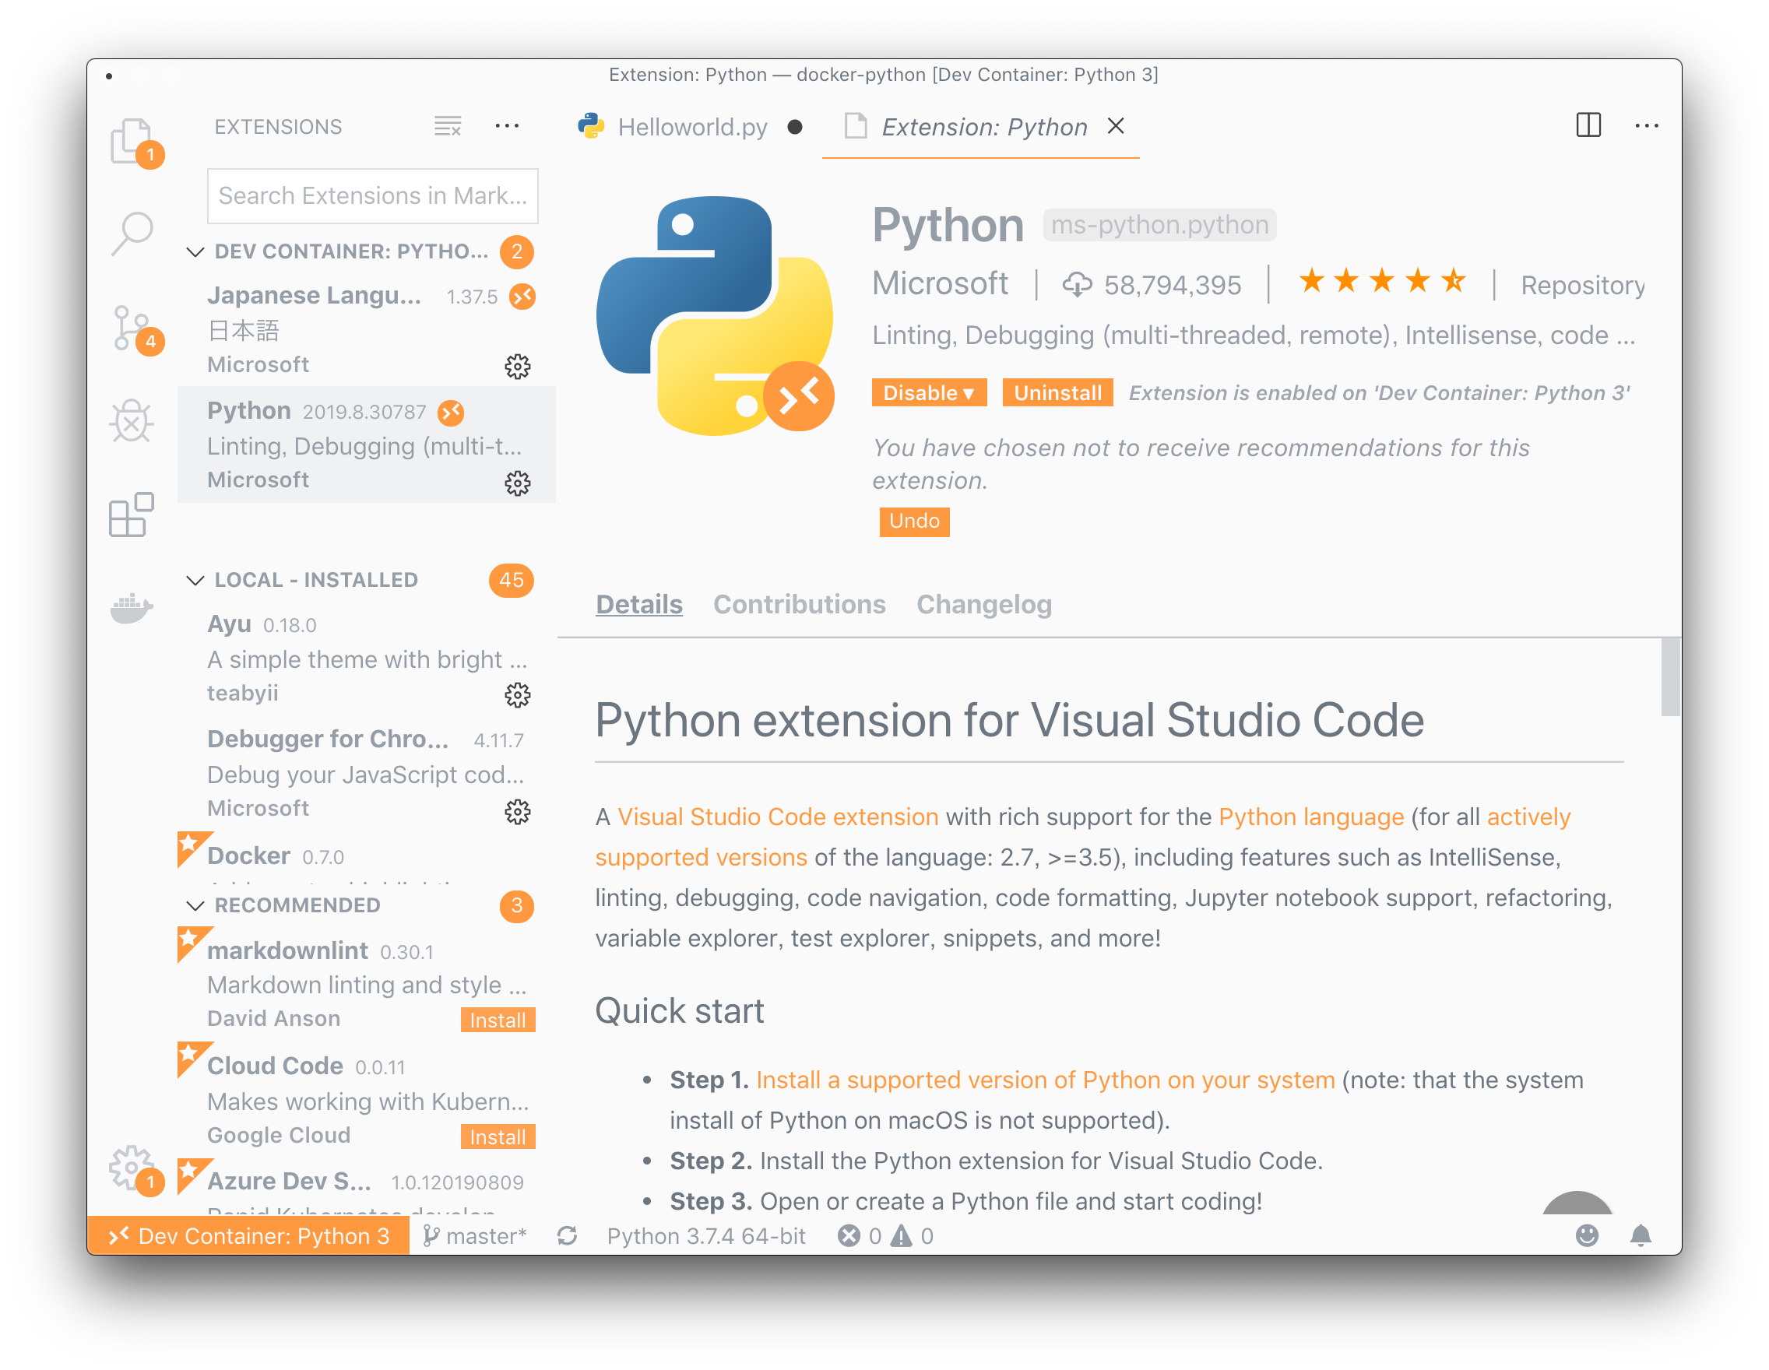Screen dimensions: 1769x1370
Task: Select the Ayu theme extension
Action: 366,659
